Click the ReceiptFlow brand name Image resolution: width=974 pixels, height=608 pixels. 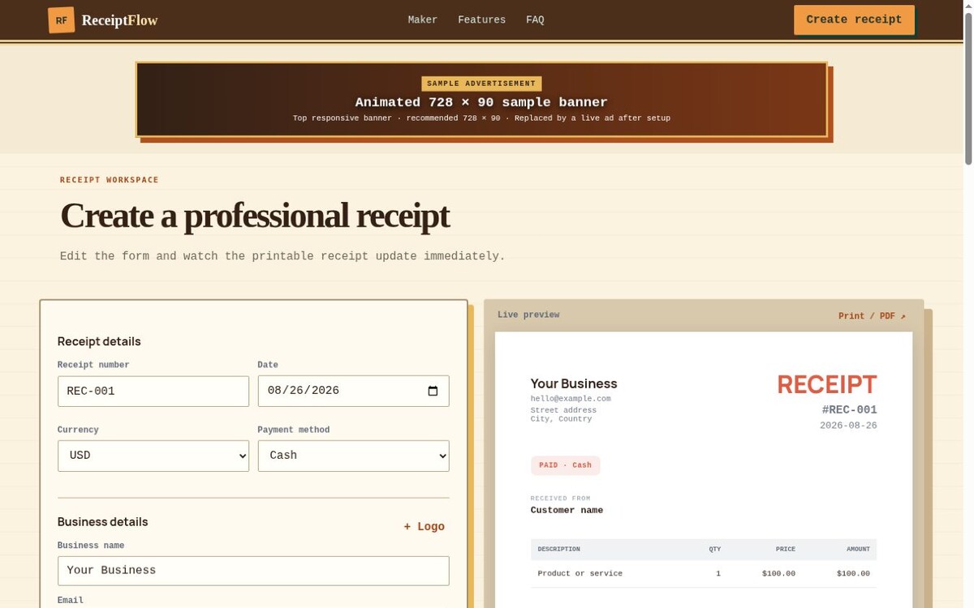(119, 20)
